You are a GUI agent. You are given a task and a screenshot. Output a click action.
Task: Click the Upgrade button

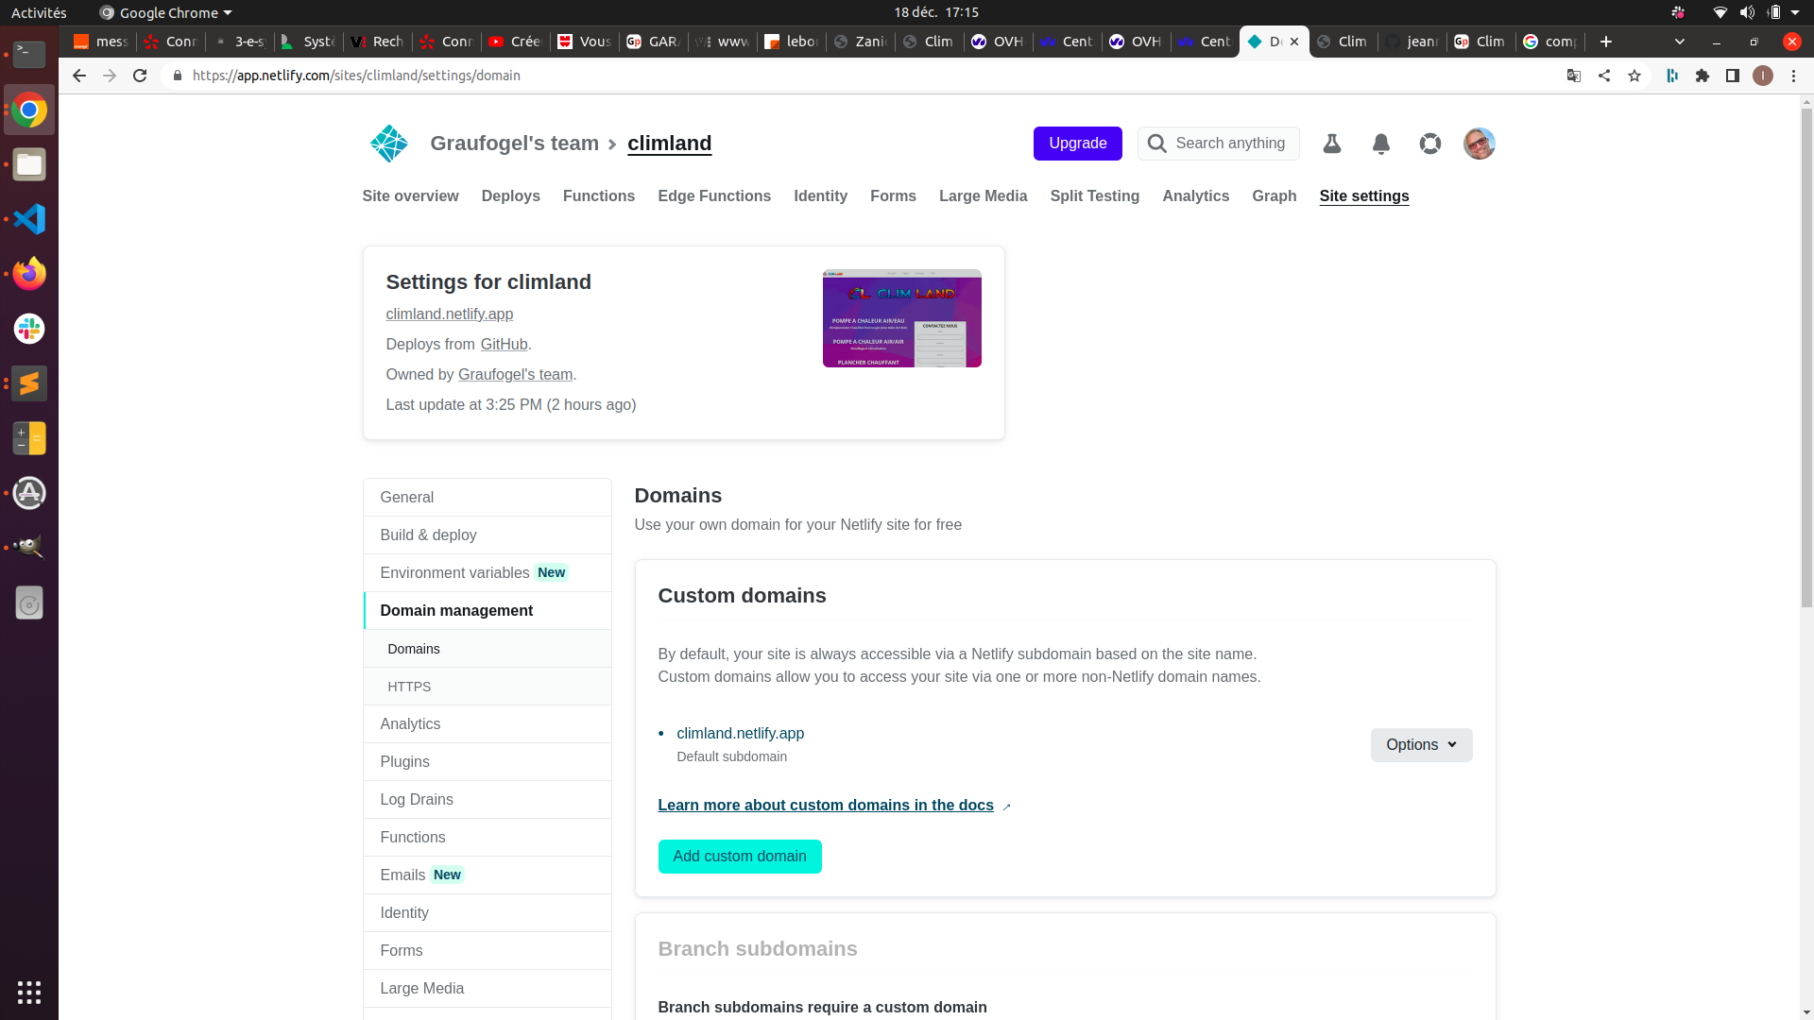(x=1077, y=144)
